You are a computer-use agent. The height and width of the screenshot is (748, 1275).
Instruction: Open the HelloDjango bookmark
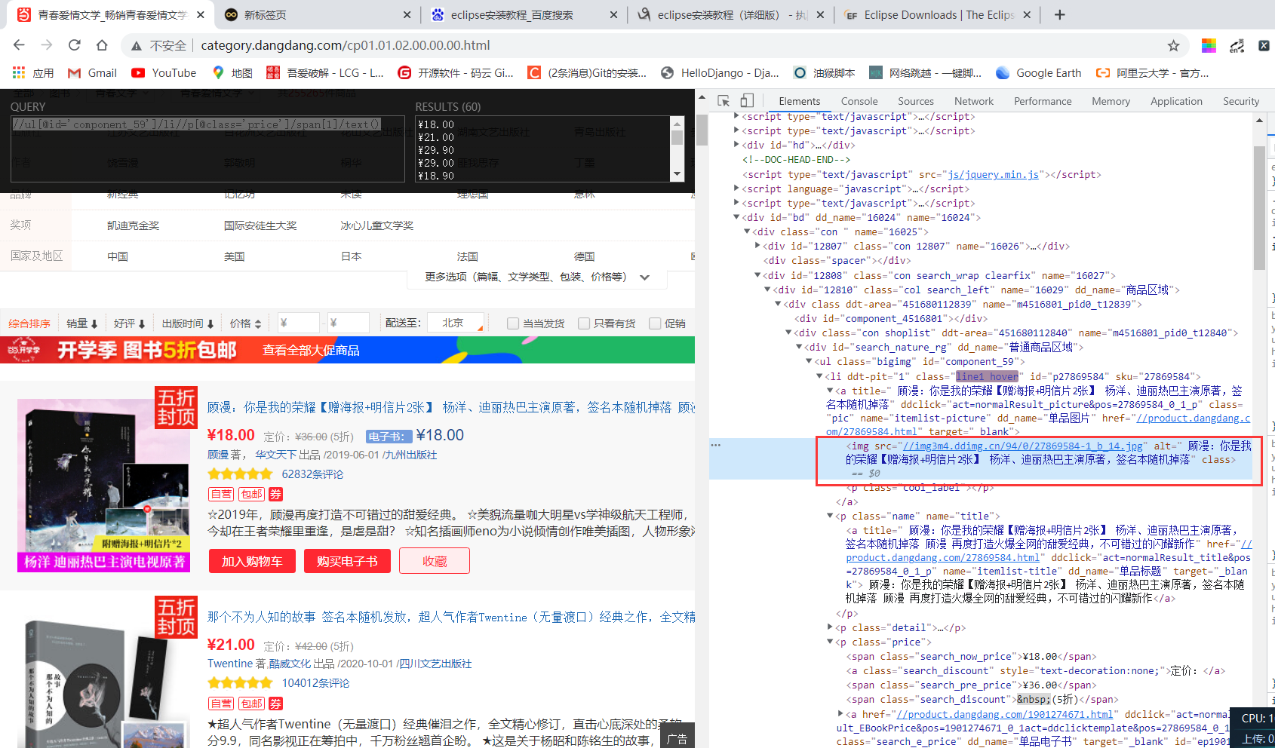coord(720,73)
